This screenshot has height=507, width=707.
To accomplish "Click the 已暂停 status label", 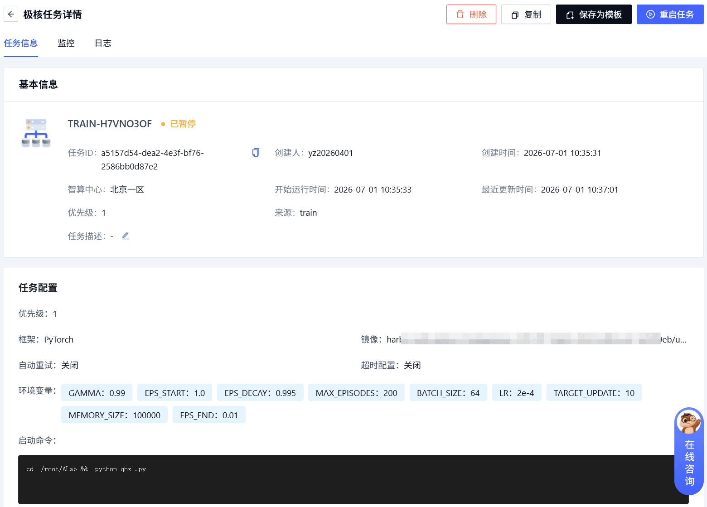I will click(x=183, y=124).
